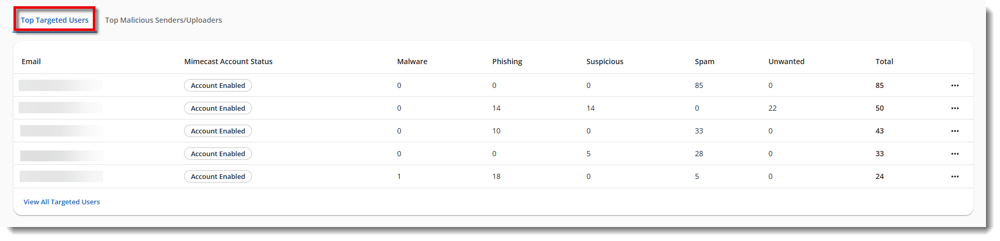This screenshot has width=1000, height=241.
Task: Click the View All Targeted Users link
Action: pyautogui.click(x=62, y=202)
